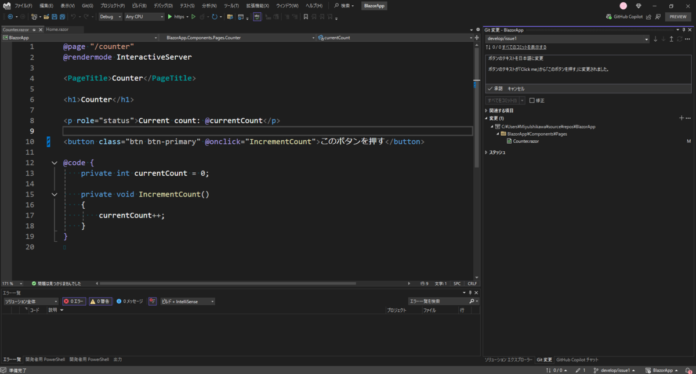
Task: Start debugging with the green https play button
Action: 177,17
